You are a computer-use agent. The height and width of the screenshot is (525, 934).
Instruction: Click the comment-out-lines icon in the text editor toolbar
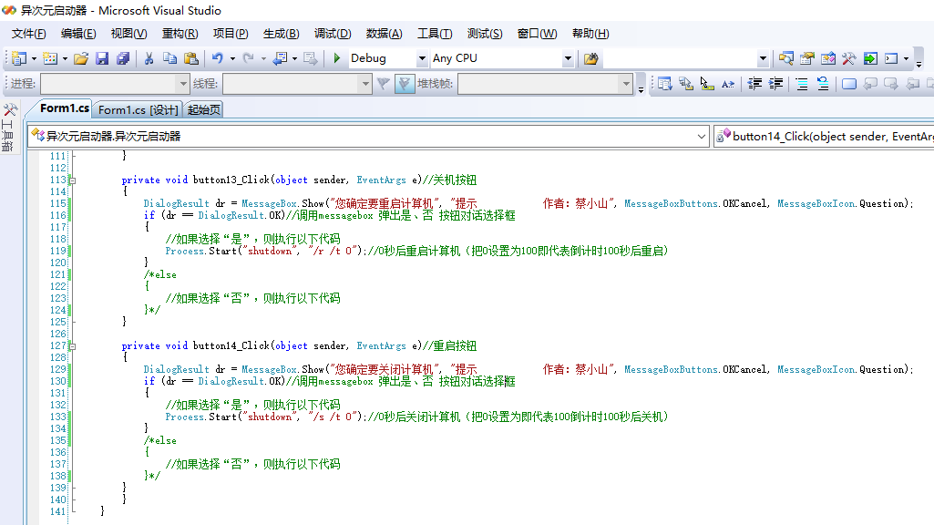tap(800, 83)
